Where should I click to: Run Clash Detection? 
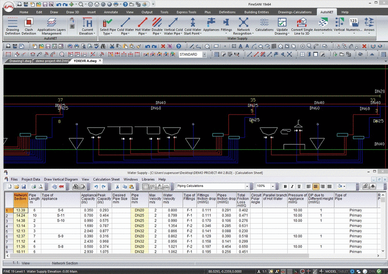(x=29, y=26)
